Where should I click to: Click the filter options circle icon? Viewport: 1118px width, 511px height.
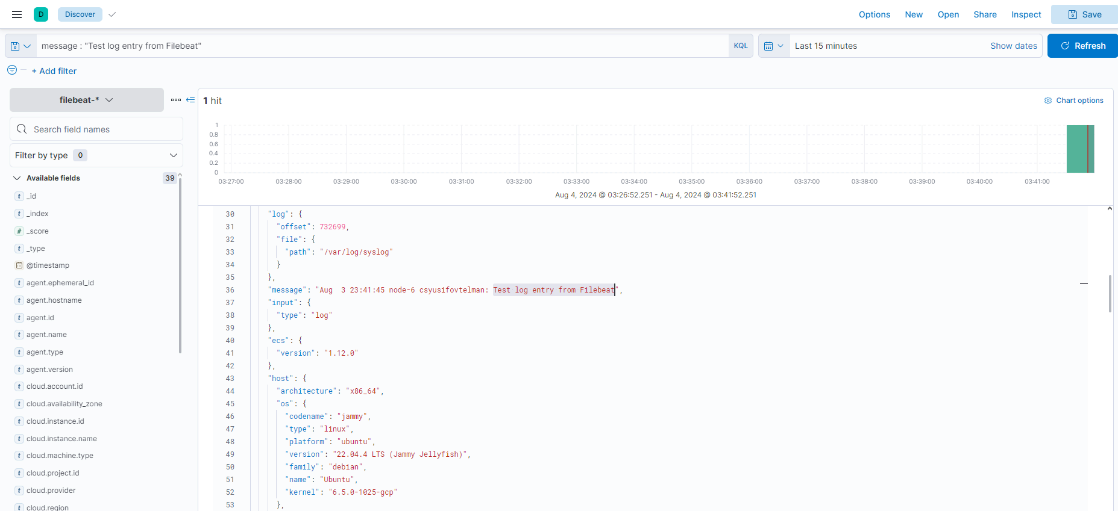[12, 70]
